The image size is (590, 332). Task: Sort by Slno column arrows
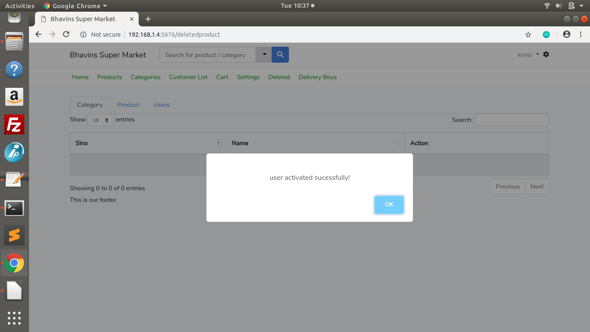click(220, 143)
